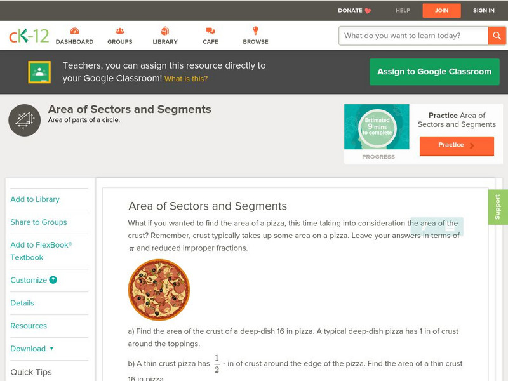This screenshot has height=381, width=508.
Task: Click the Customize help question mark icon
Action: tap(53, 280)
